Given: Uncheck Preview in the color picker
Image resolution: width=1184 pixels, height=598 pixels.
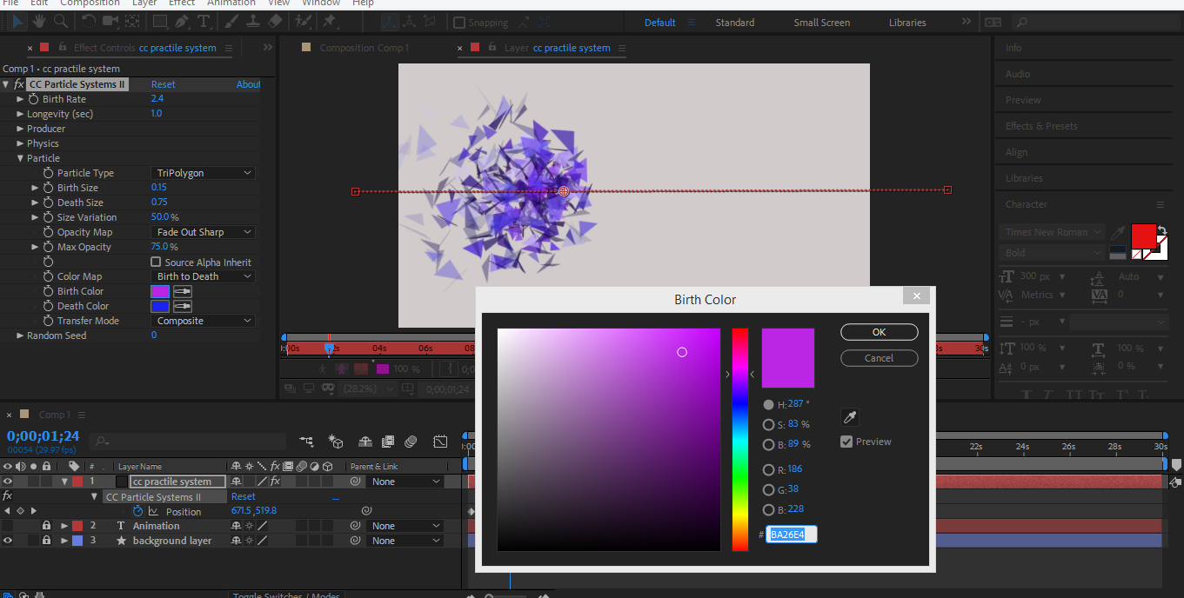Looking at the screenshot, I should [846, 442].
